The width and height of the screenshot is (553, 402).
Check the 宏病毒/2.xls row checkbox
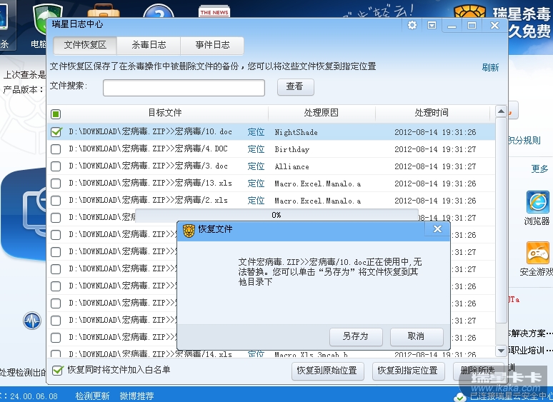coord(56,201)
